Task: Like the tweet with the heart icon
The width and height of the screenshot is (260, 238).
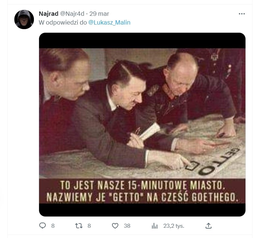Action: pos(115,226)
